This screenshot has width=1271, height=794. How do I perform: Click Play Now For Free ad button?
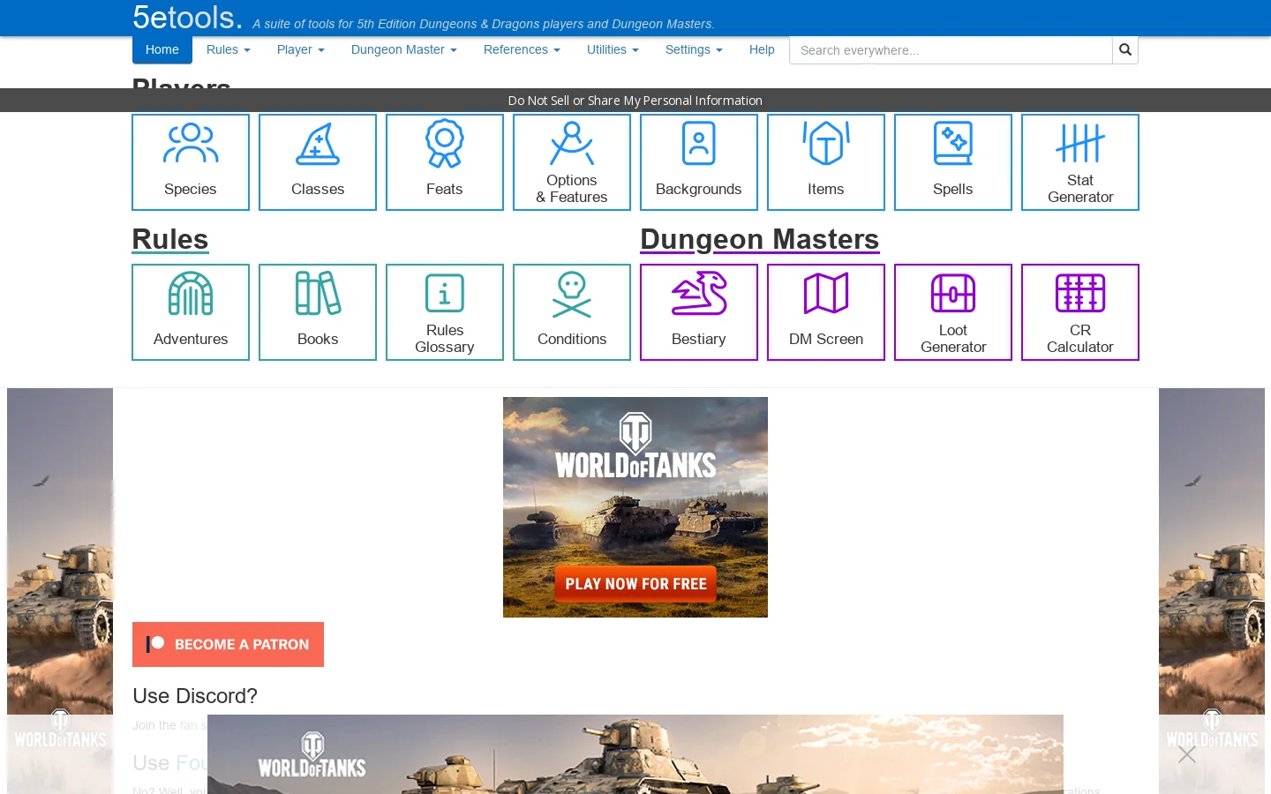click(x=635, y=584)
